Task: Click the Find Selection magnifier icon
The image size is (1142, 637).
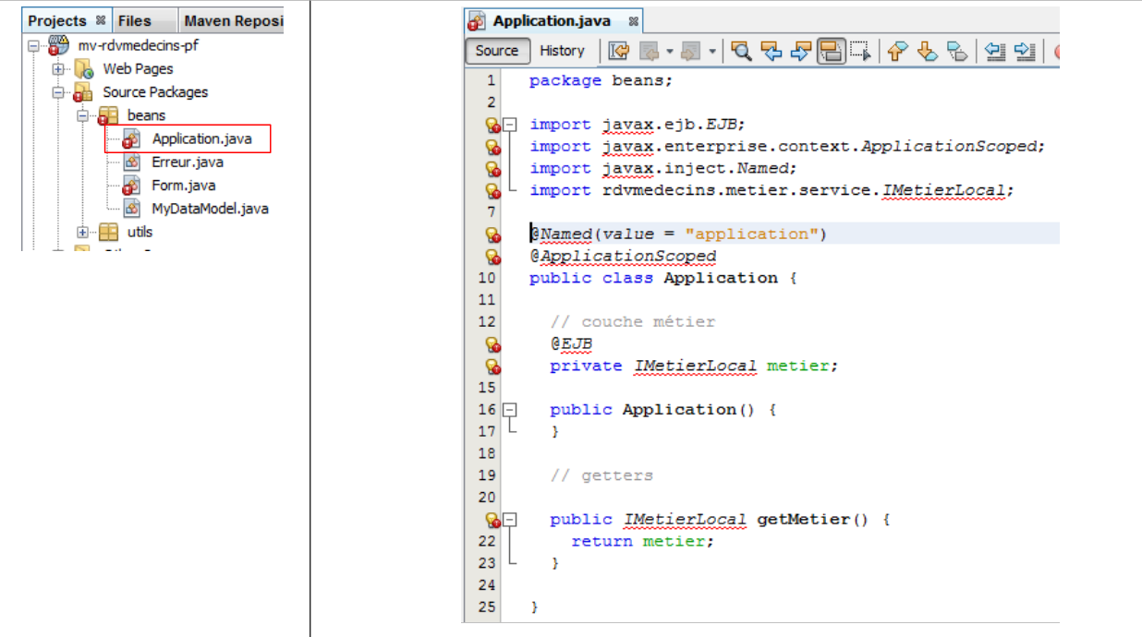Action: pos(741,52)
